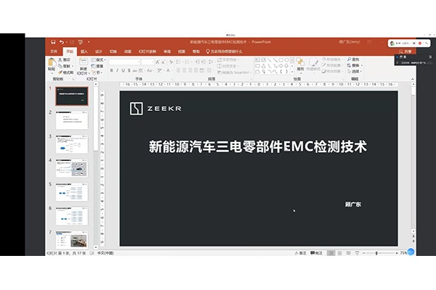Viewport: 436px width, 290px height.
Task: Switch to the Design ribbon tab
Action: (99, 51)
